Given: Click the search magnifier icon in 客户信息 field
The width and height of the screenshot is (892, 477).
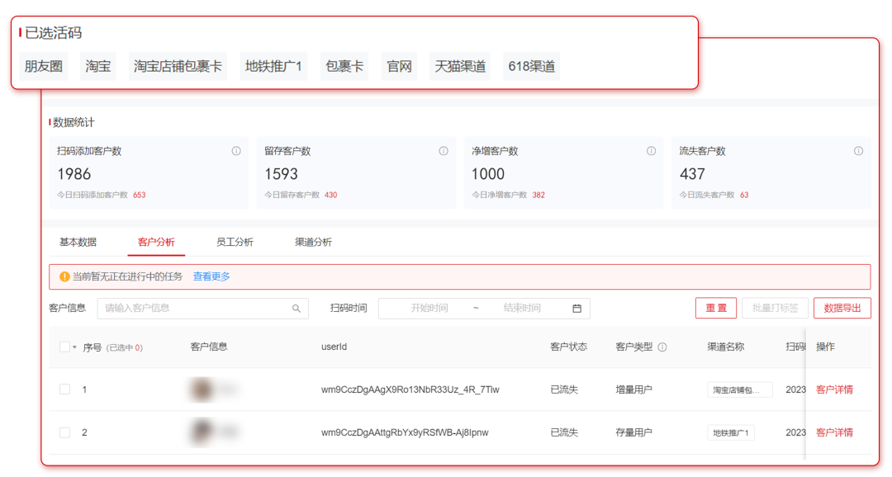Looking at the screenshot, I should pos(297,309).
